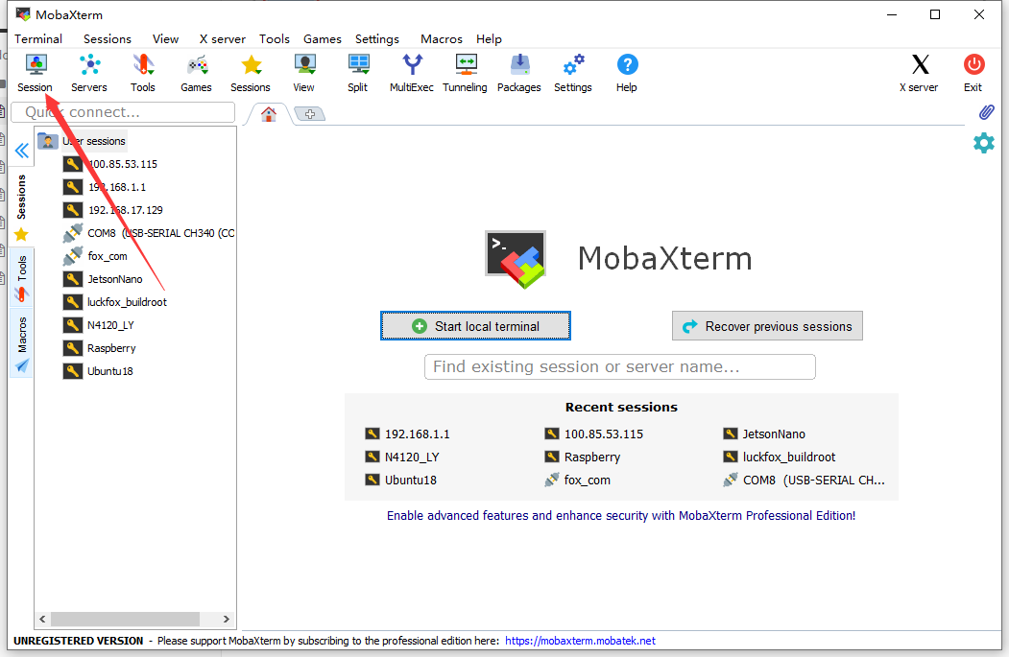Click Recover previous sessions button
The height and width of the screenshot is (657, 1009).
767,326
